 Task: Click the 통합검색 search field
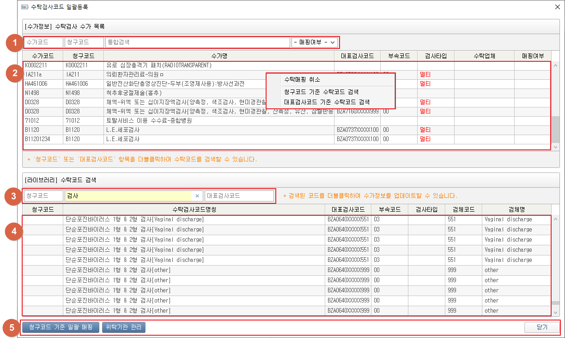(x=197, y=42)
